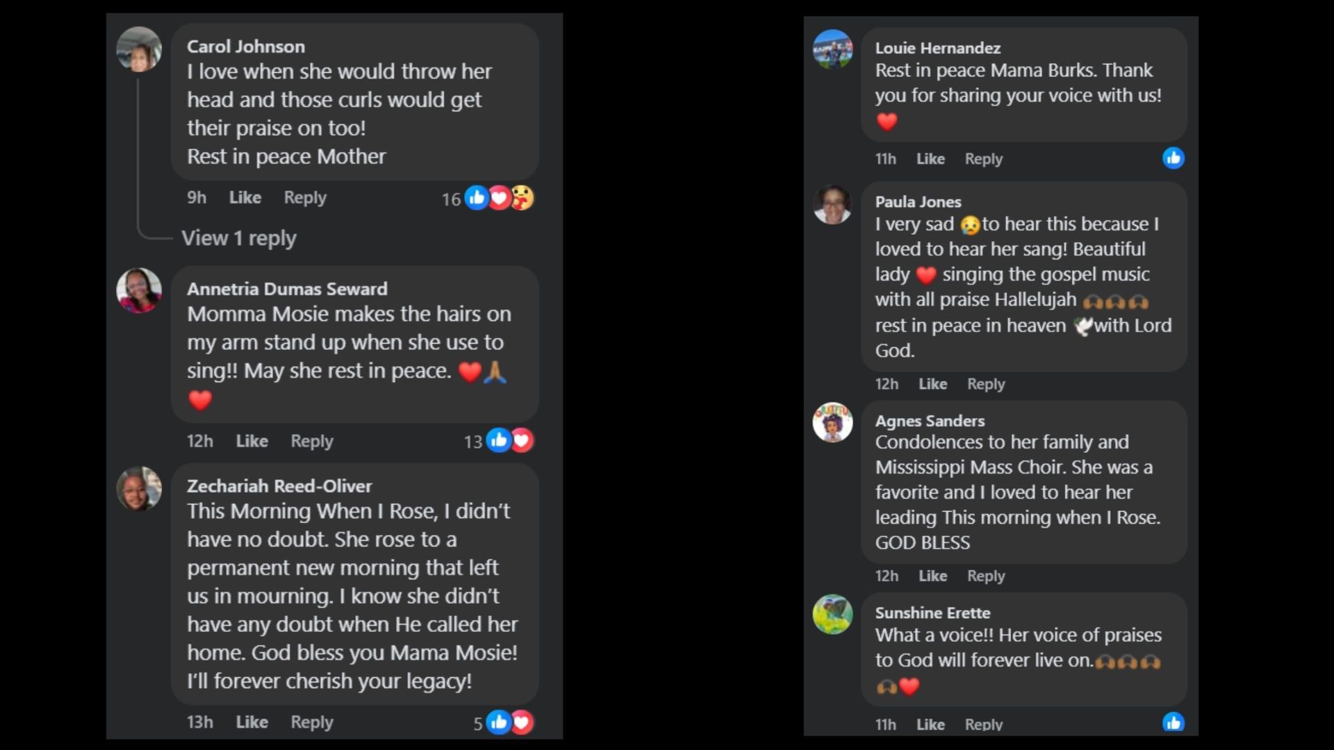The width and height of the screenshot is (1334, 750).
Task: Click thumbs-up reaction on Sunshine Erette's comment
Action: point(1173,723)
